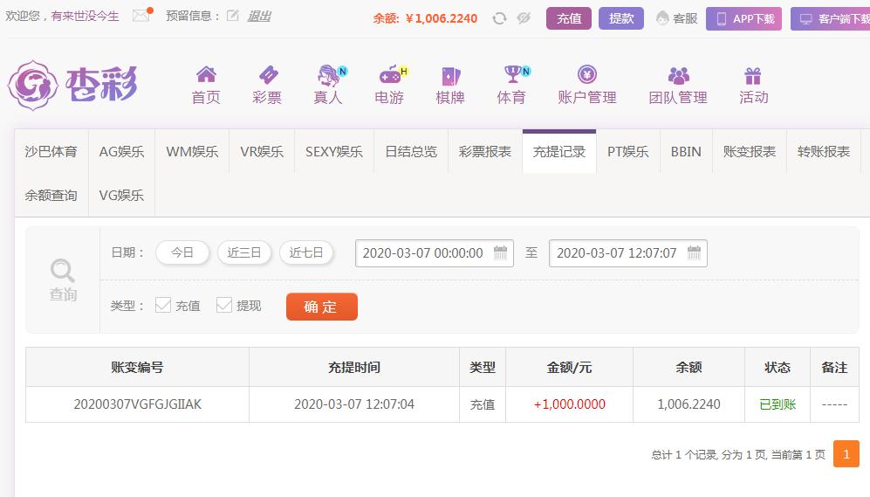The height and width of the screenshot is (497, 870).
Task: Toggle balance visibility eye icon
Action: click(524, 18)
